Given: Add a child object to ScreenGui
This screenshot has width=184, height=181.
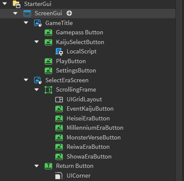Looking at the screenshot, I should tap(69, 13).
